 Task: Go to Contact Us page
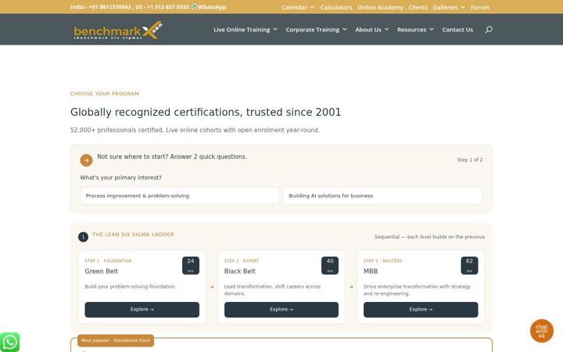coord(457,30)
